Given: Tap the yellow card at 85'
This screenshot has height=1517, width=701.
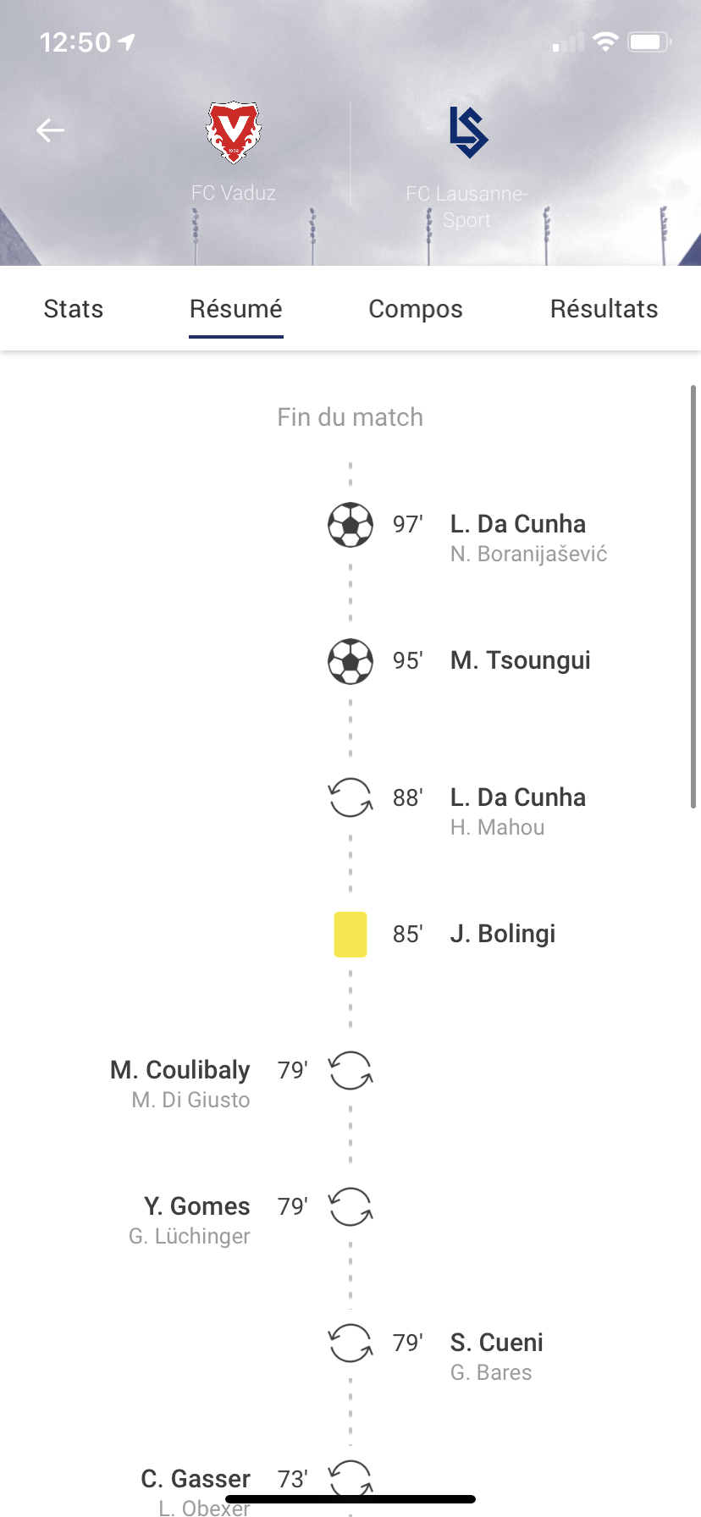Looking at the screenshot, I should coord(350,934).
